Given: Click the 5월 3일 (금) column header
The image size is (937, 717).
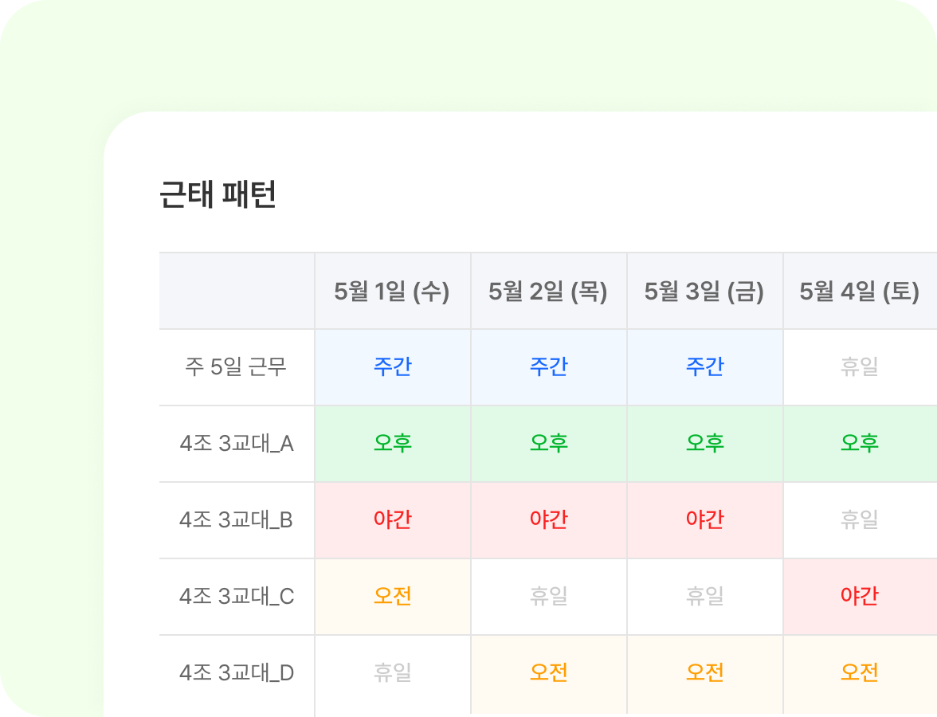Looking at the screenshot, I should [x=704, y=292].
